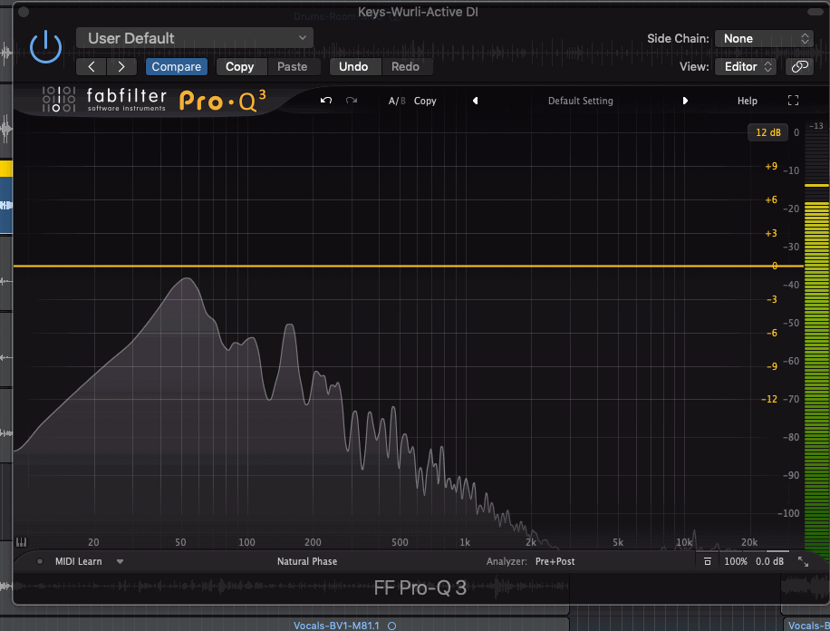Select next FabFilter preset arrow
The image size is (830, 631).
pos(685,101)
